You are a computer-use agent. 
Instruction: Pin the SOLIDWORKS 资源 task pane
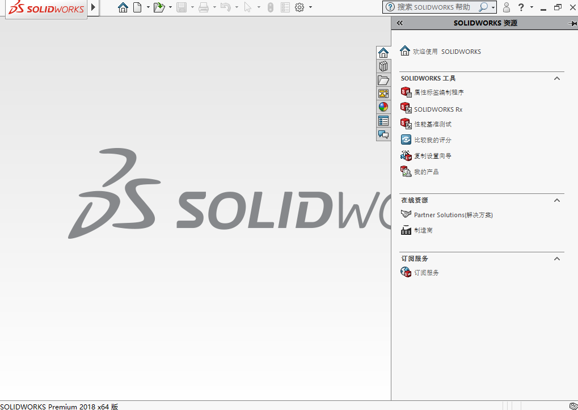[573, 23]
